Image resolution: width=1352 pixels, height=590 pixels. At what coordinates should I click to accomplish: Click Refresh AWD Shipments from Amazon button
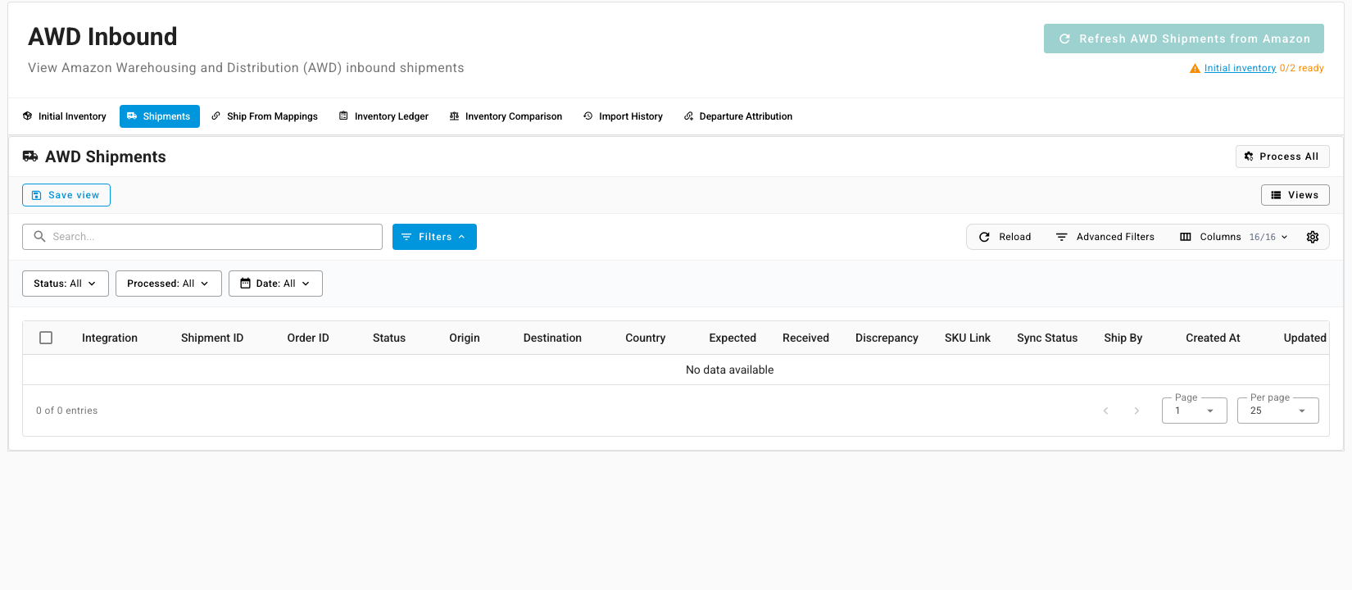[x=1184, y=39]
